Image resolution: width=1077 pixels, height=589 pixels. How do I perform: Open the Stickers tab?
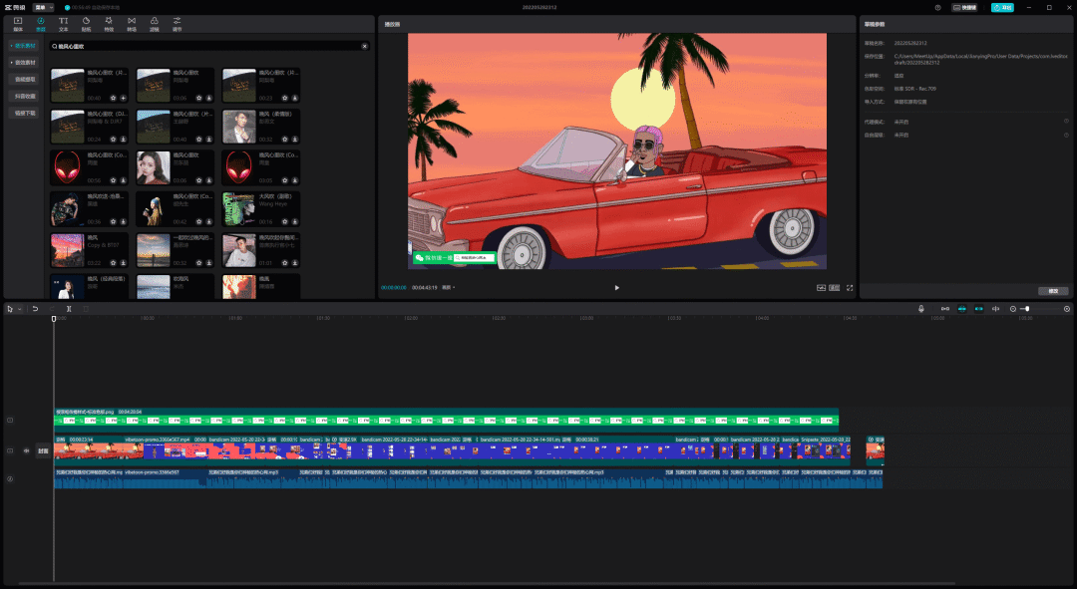pyautogui.click(x=86, y=24)
